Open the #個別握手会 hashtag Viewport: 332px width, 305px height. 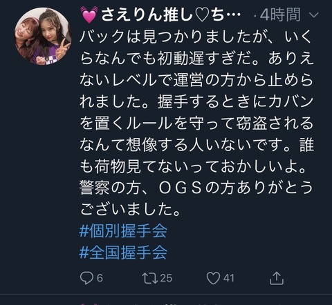click(123, 231)
